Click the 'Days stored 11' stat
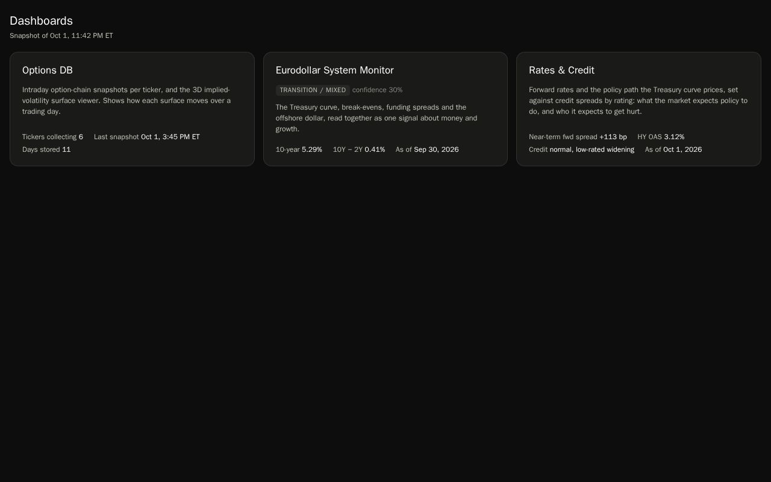 tap(46, 149)
